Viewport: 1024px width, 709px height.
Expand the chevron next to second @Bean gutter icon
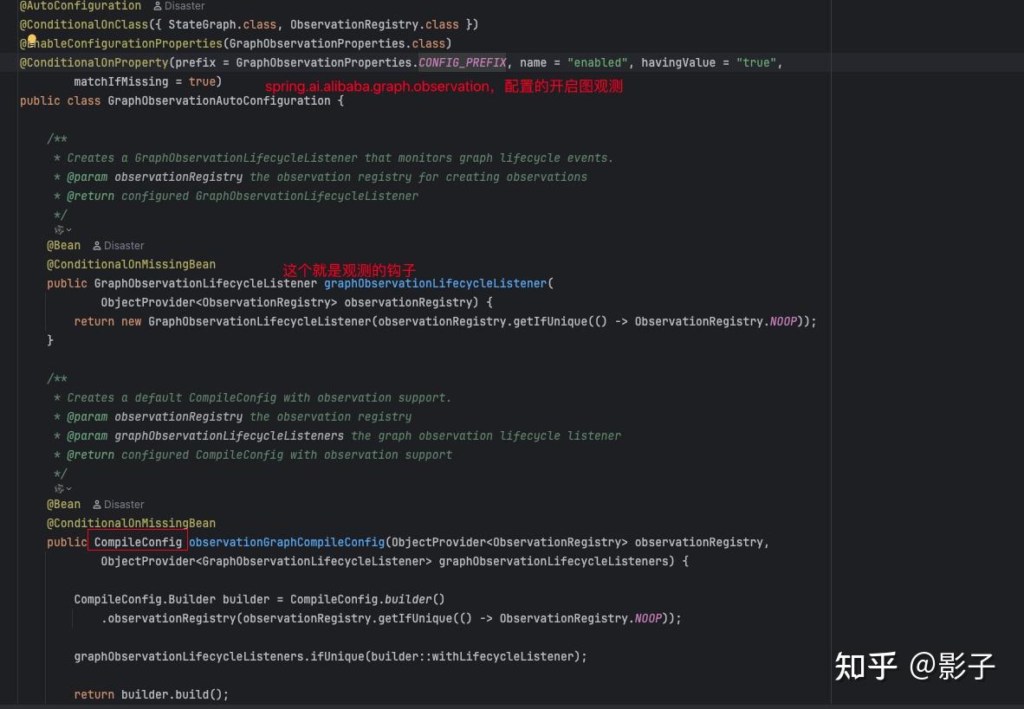(68, 488)
